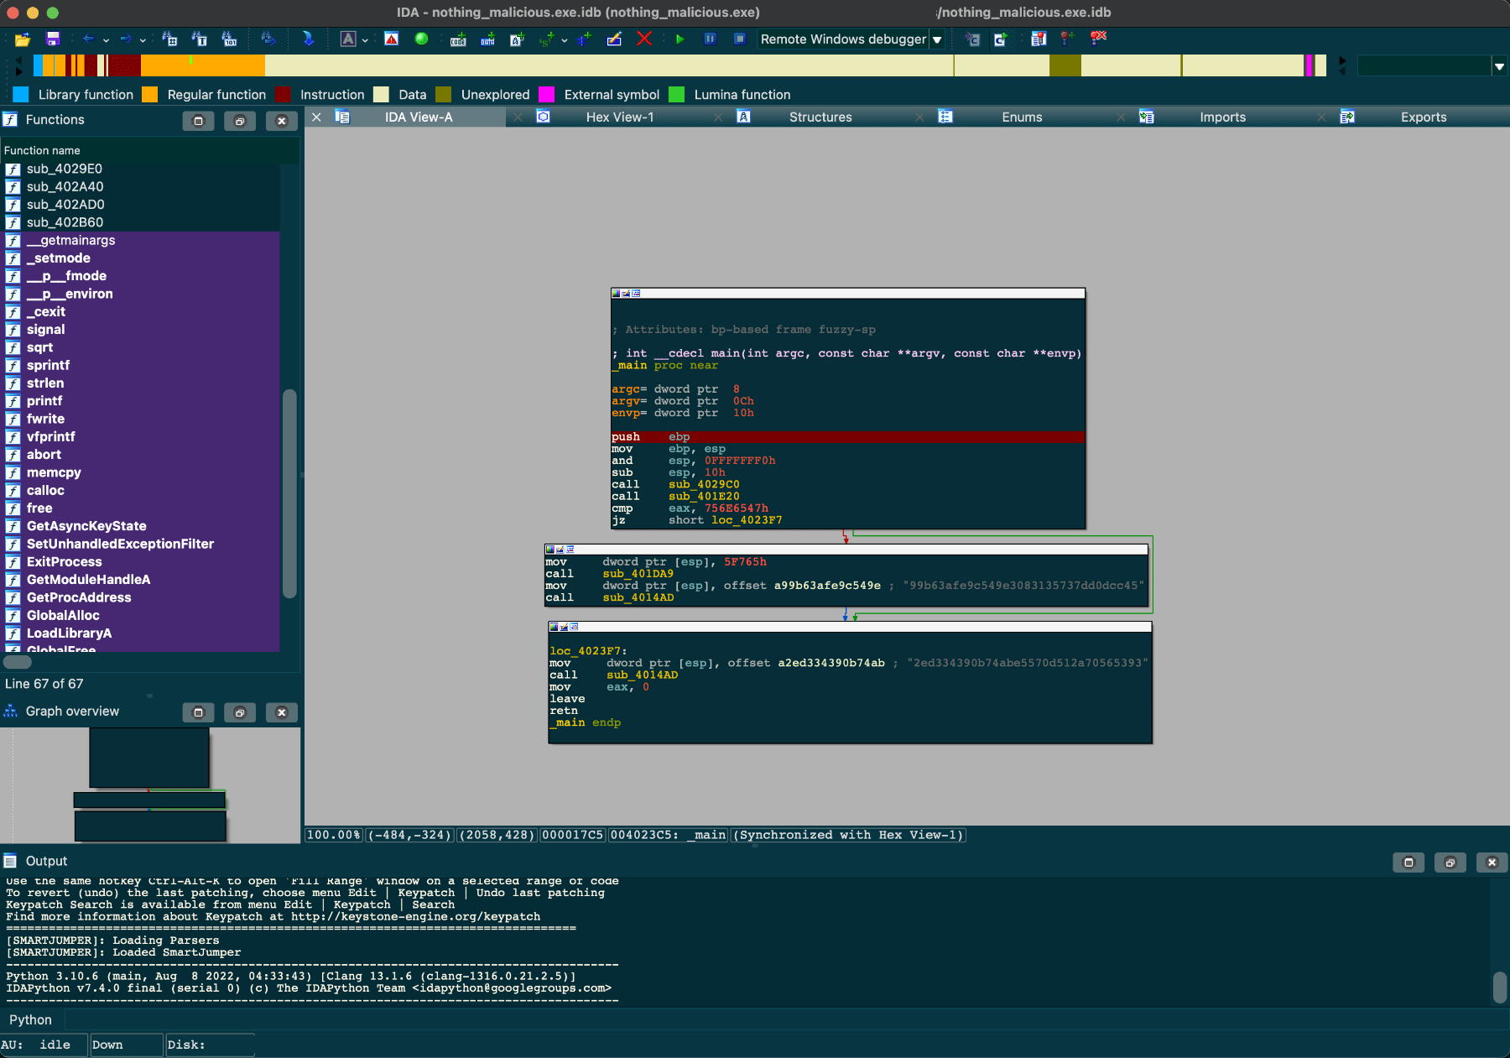Screen dimensions: 1510x1058
Task: Click the Functions list vertical scrollbar
Action: [289, 493]
